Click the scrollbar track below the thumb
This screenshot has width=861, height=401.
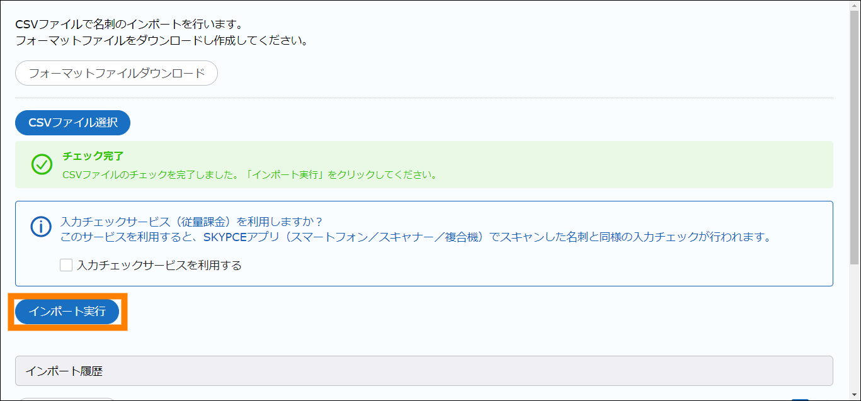click(x=855, y=327)
